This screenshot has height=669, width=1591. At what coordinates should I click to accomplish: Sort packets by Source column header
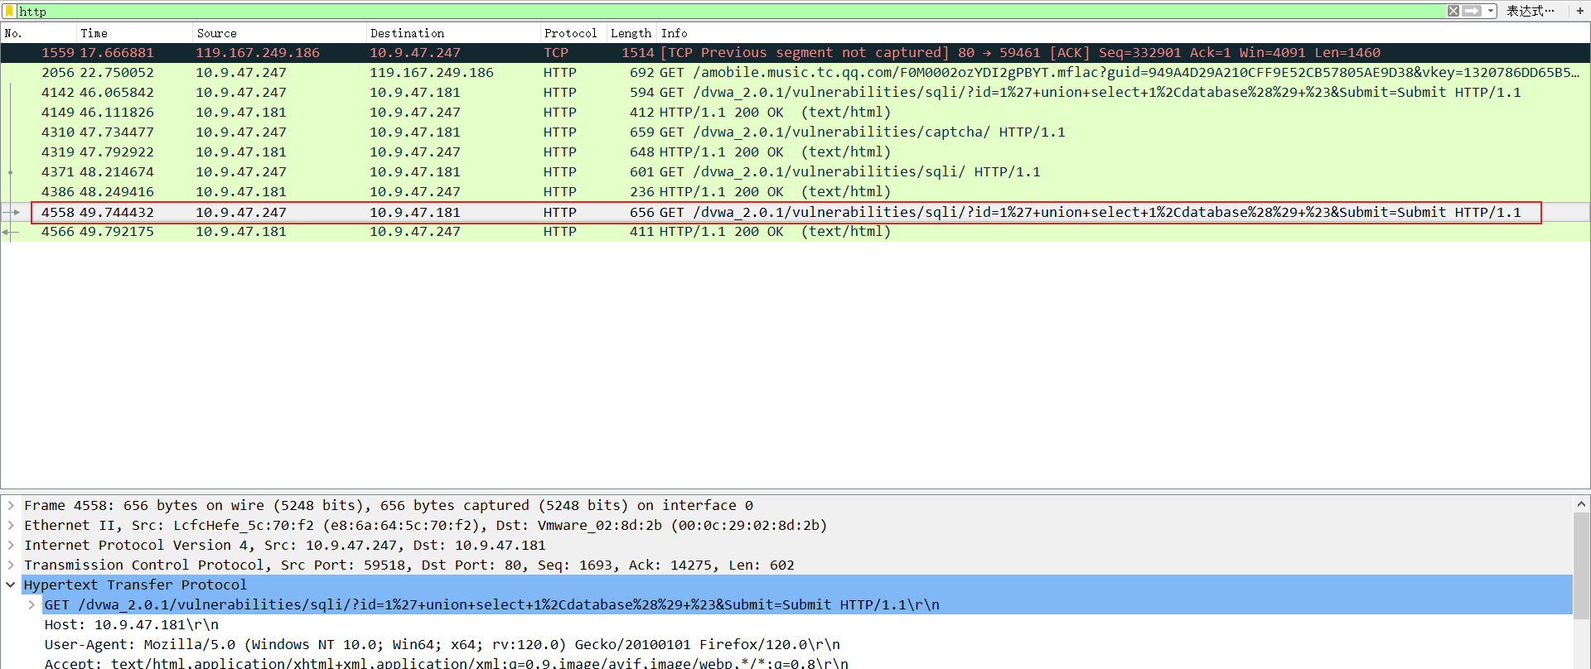click(x=279, y=33)
